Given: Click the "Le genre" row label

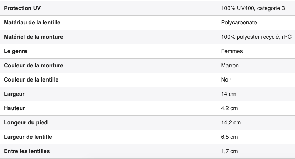Looking at the screenshot, I should (15, 51).
